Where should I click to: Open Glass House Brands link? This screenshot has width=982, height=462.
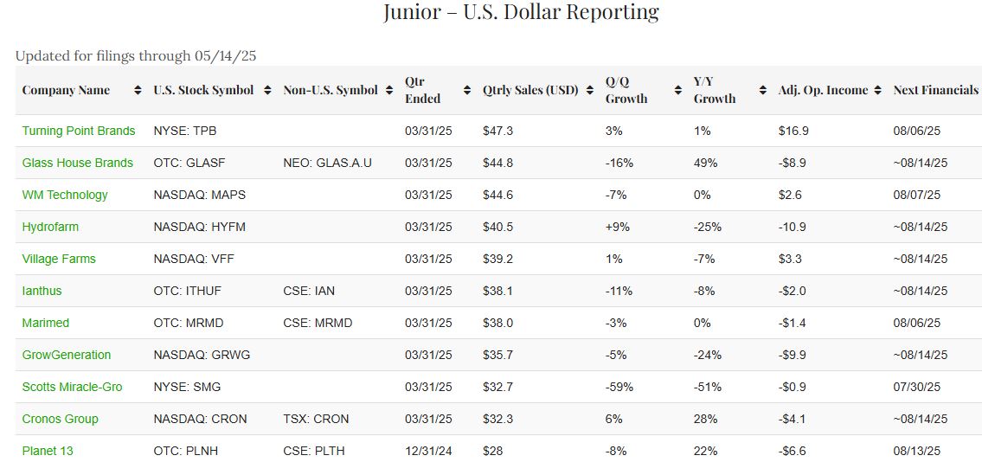78,163
